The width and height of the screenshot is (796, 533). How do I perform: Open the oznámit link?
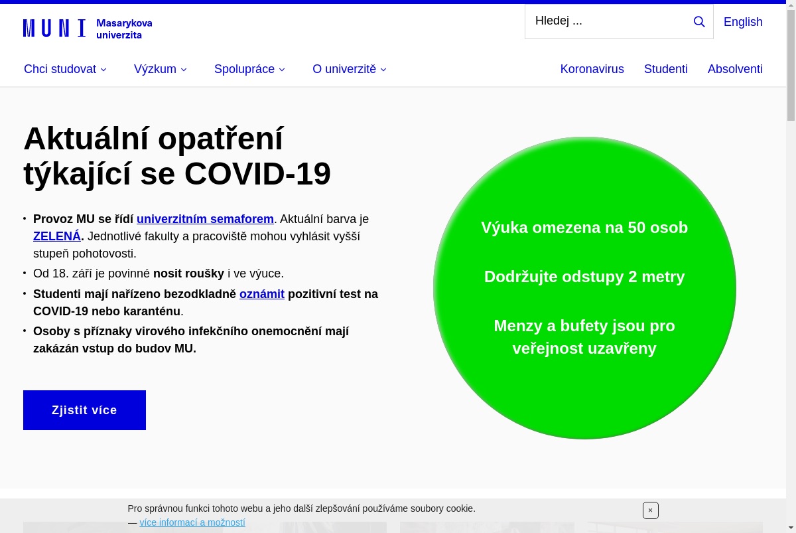click(x=262, y=294)
